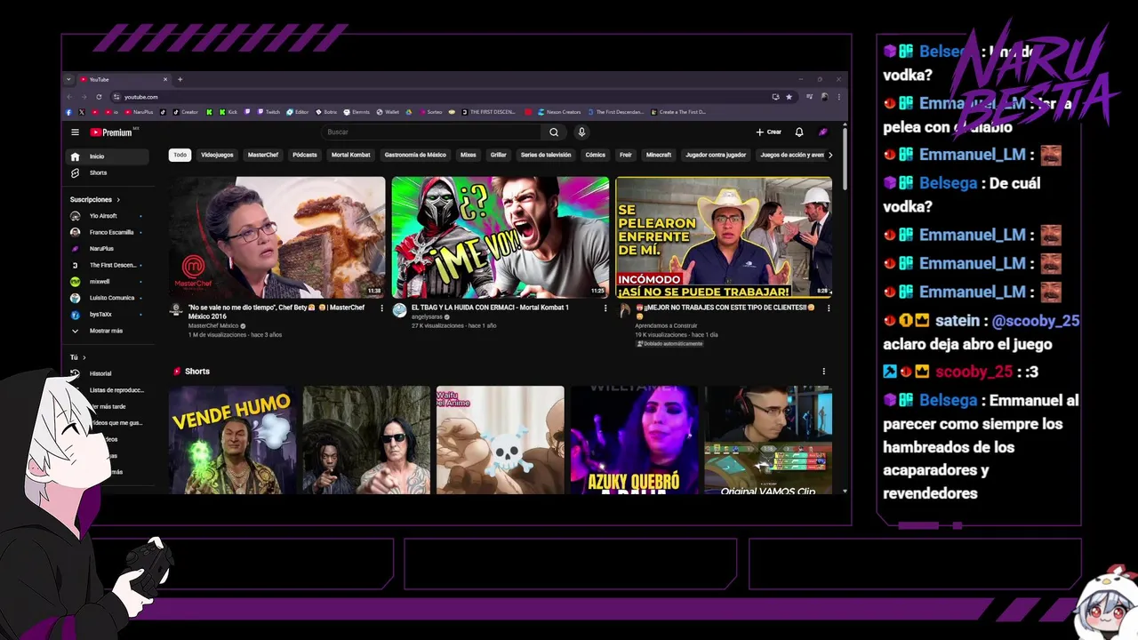Open the Chrome profile avatar
This screenshot has width=1138, height=640.
coord(824,97)
